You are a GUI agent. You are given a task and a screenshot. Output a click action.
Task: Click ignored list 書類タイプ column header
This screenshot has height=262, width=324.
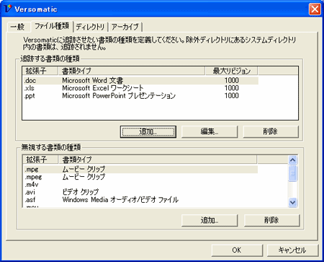pos(158,160)
